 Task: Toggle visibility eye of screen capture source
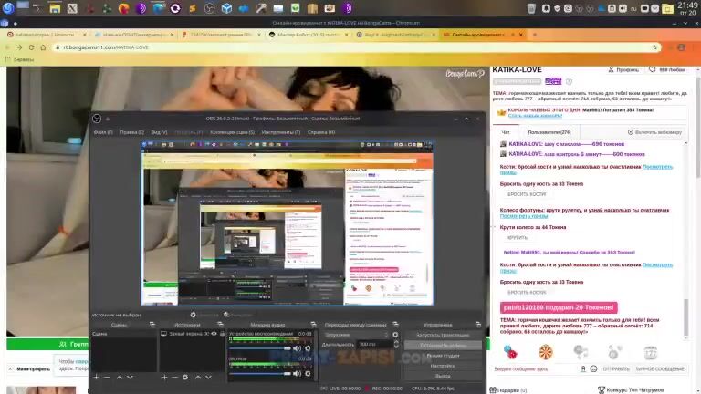pyautogui.click(x=213, y=334)
